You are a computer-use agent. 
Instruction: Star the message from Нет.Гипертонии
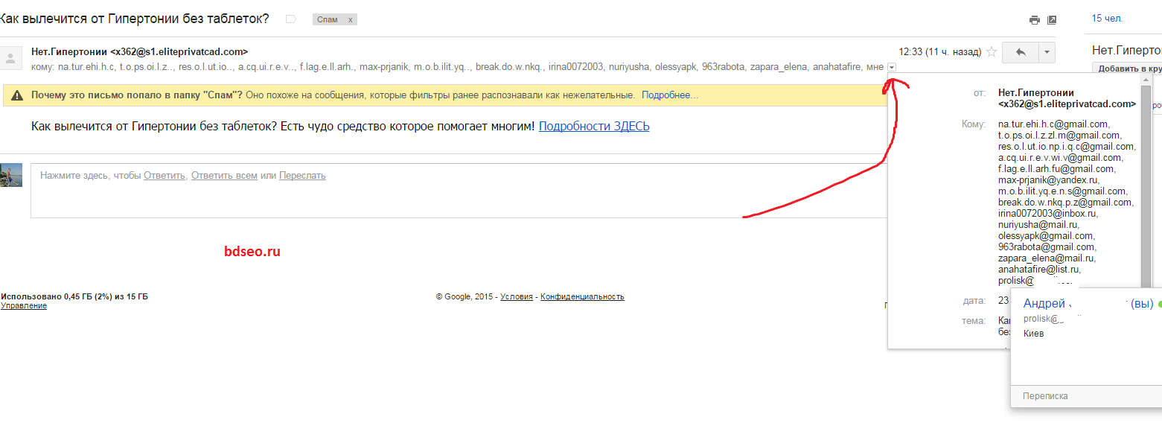991,52
